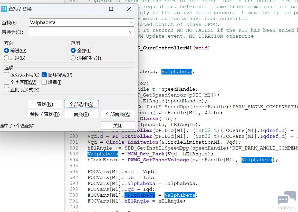Click the 替换(R) replace button
This screenshot has height=212, width=298.
81,114
